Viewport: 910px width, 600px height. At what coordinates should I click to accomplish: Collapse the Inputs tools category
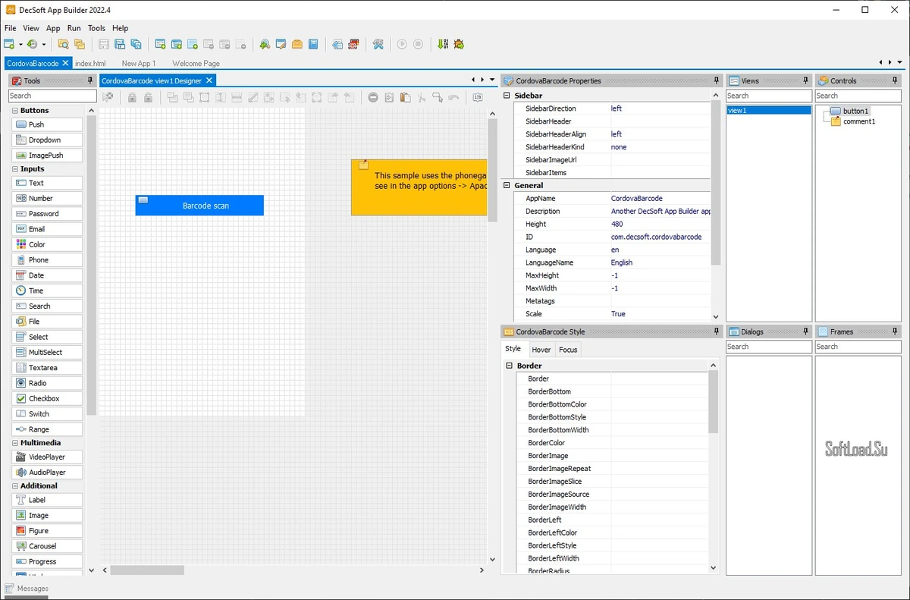click(14, 169)
